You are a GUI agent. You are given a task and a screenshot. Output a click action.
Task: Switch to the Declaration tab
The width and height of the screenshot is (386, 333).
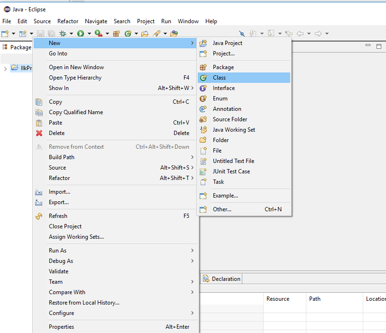click(221, 279)
